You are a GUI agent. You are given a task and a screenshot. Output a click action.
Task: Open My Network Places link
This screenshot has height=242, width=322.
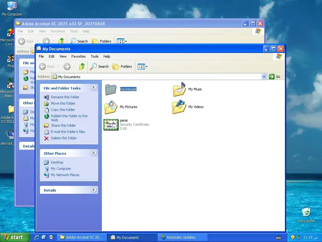click(x=65, y=175)
